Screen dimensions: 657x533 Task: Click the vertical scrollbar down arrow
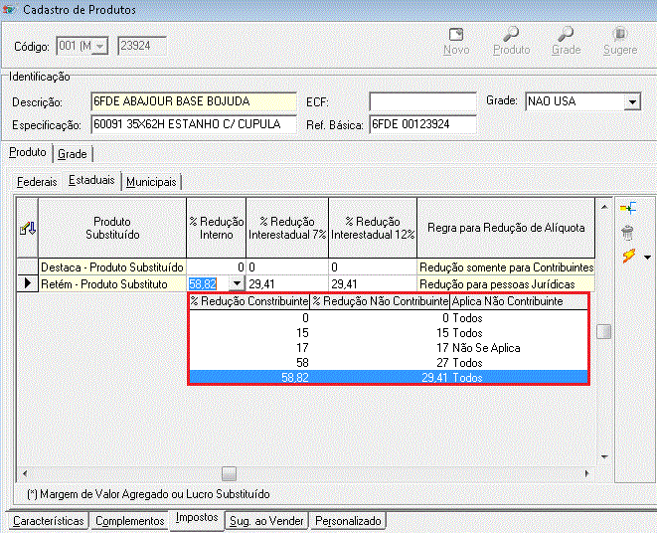604,456
